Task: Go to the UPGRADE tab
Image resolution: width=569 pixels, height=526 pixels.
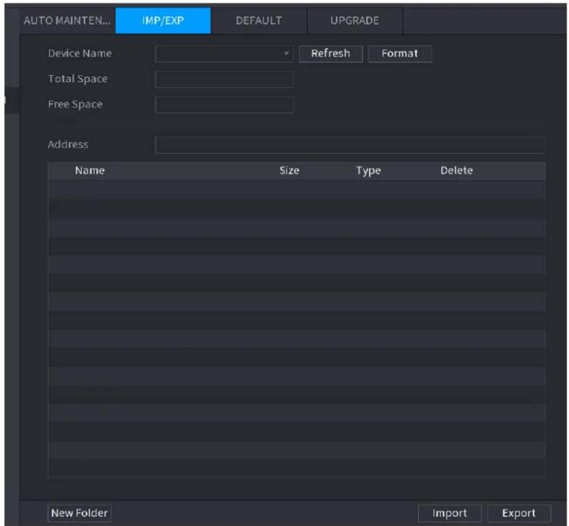Action: 355,21
